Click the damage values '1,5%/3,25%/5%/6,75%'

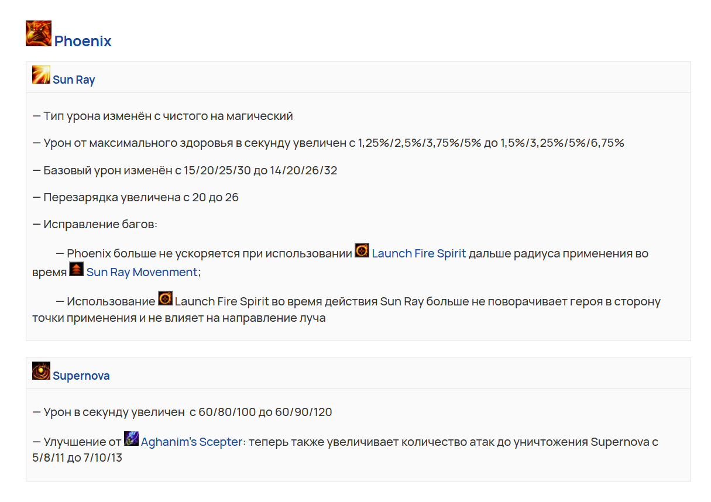(562, 143)
